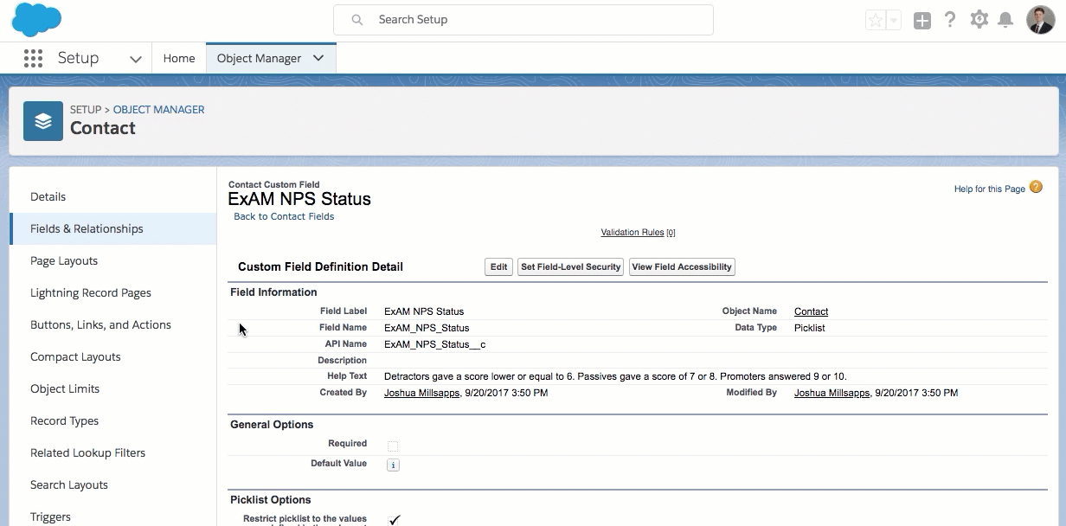Click the Help Text describing Detractors
The height and width of the screenshot is (526, 1066).
point(615,376)
